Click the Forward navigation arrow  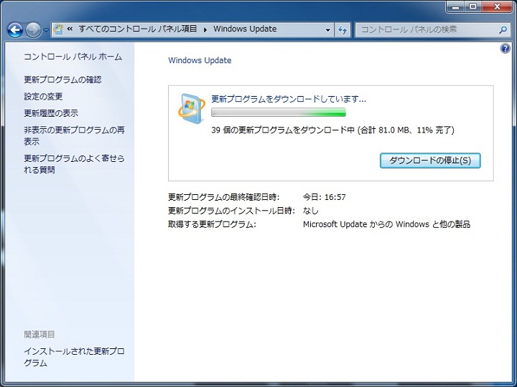[x=33, y=30]
